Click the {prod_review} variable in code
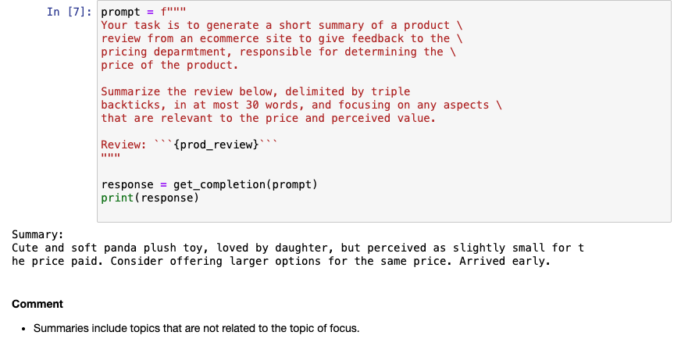 (216, 145)
